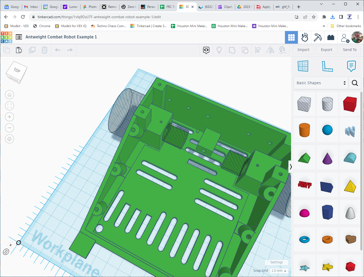Open the Workplane tool
The image size is (364, 277).
tap(303, 66)
